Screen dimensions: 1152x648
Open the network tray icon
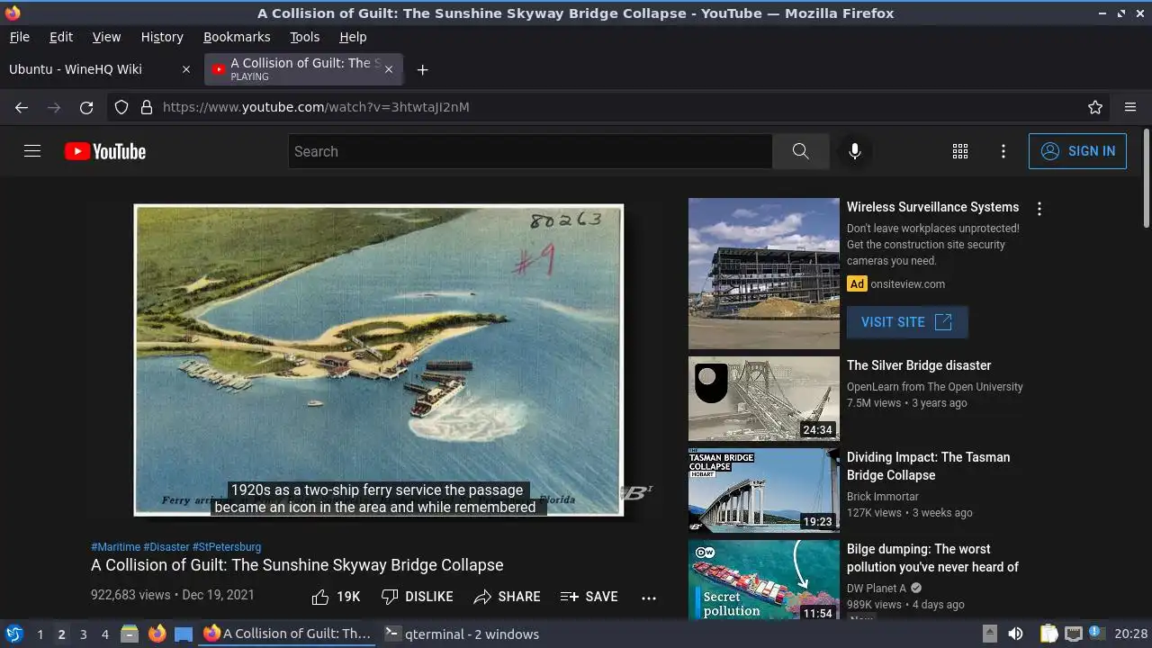click(1073, 634)
